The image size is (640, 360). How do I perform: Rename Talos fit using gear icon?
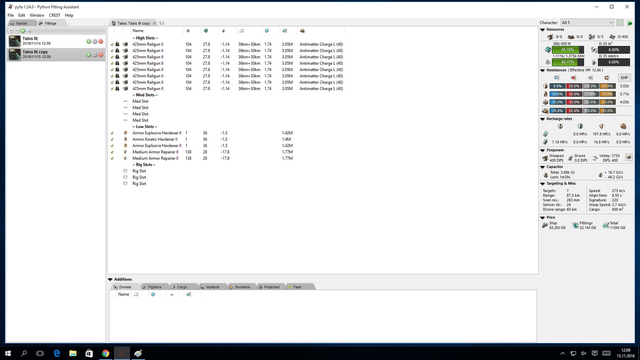point(95,41)
